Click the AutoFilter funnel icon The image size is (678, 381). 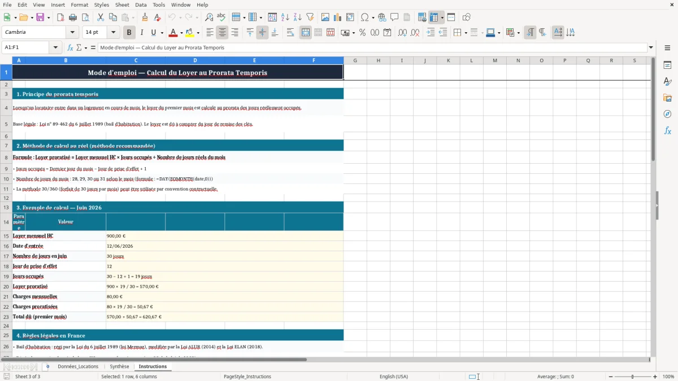click(x=310, y=17)
